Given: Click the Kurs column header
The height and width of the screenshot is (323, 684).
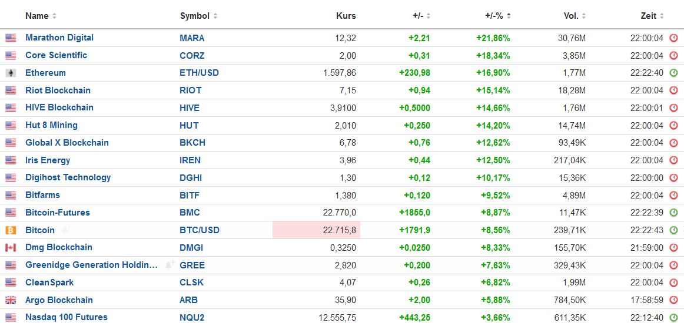Looking at the screenshot, I should click(x=346, y=16).
